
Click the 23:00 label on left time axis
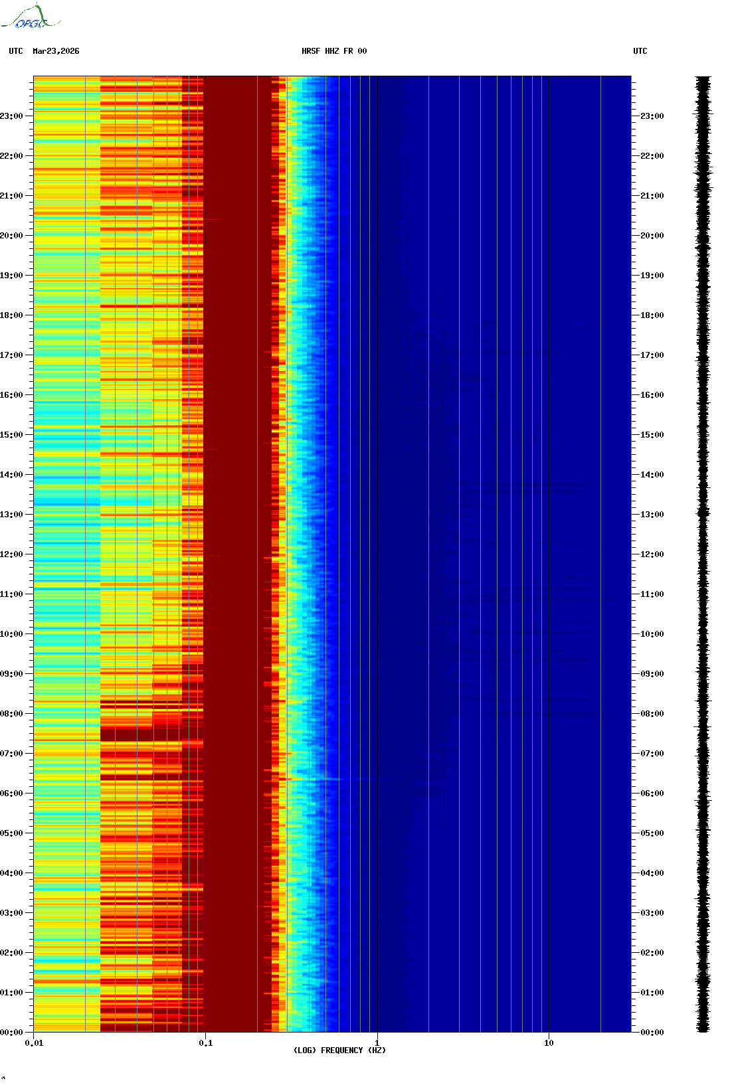pos(11,116)
